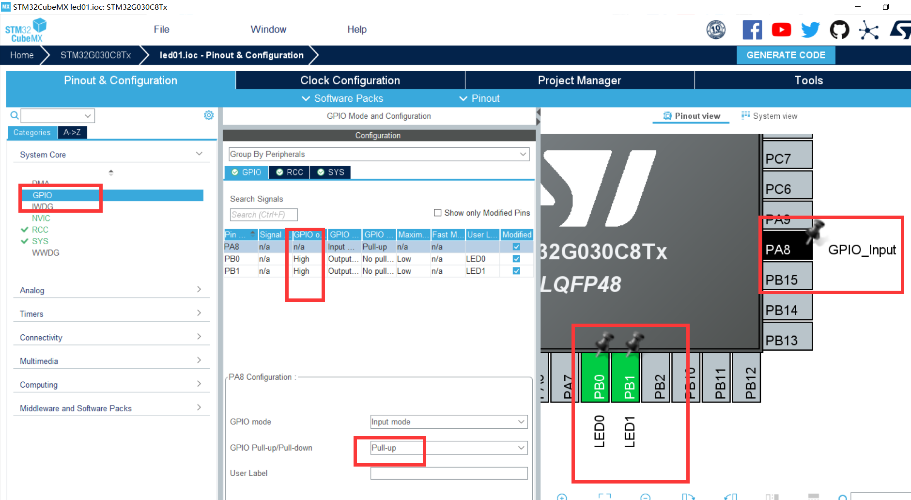Viewport: 911px width, 500px height.
Task: Toggle Modified checkbox for PB1 row
Action: [516, 271]
